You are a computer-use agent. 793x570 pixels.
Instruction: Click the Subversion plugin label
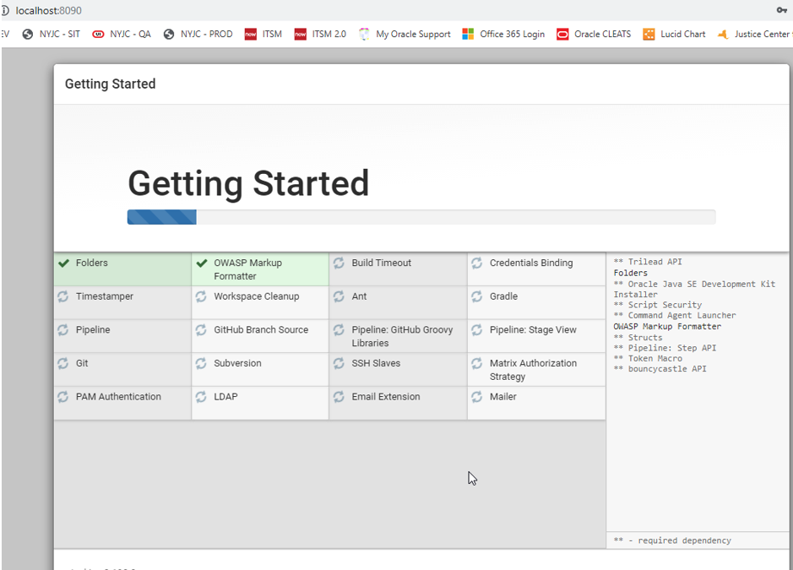[237, 363]
